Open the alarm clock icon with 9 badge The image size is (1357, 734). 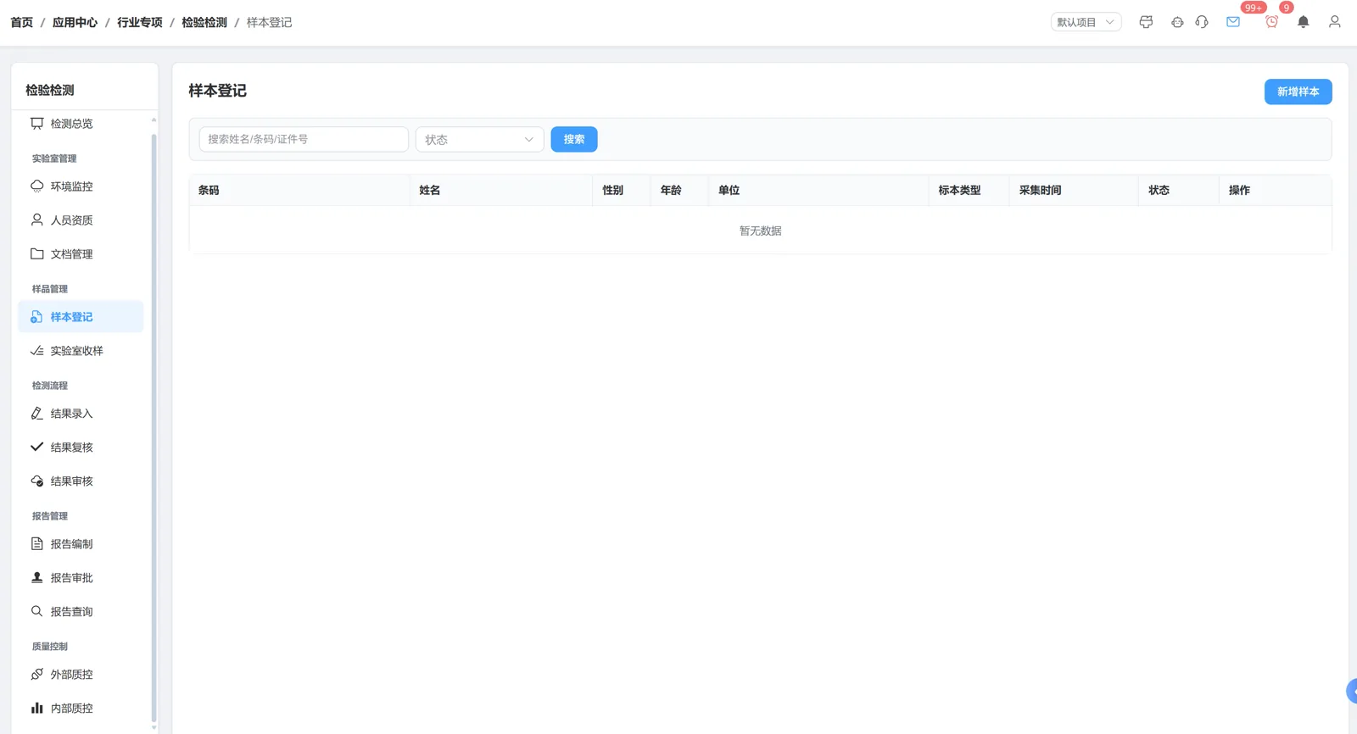[1271, 22]
